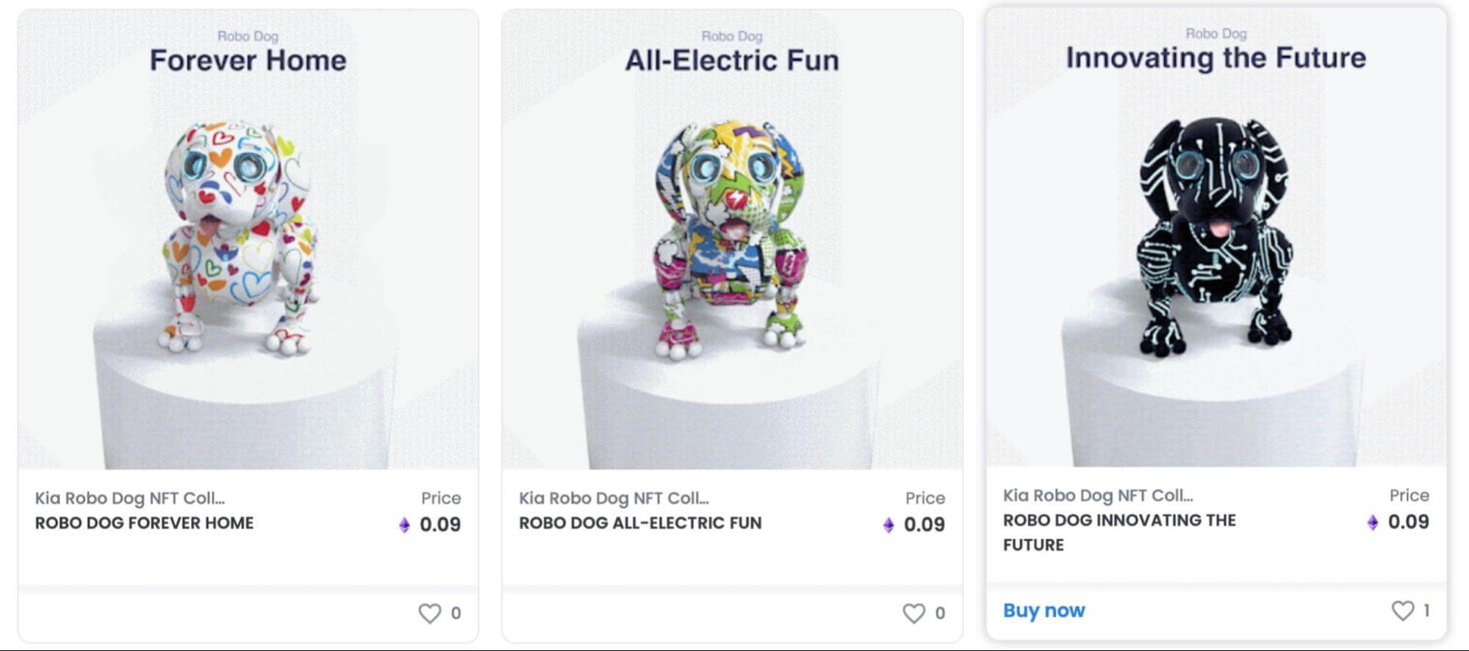Like the Robo Dog Forever Home NFT
1469x651 pixels.
pyautogui.click(x=430, y=613)
